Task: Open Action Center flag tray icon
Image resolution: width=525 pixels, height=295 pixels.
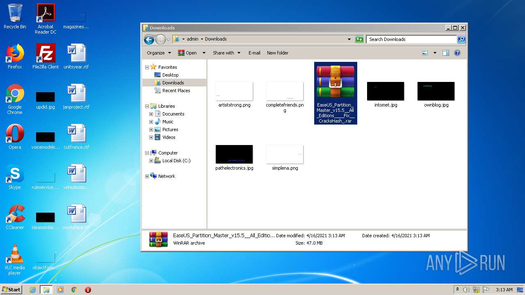Action: [x=486, y=290]
